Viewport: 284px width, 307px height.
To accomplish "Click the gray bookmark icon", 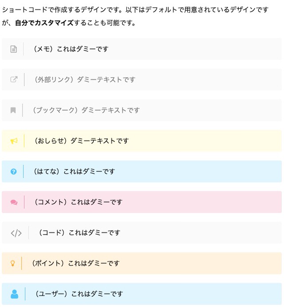I will (x=13, y=110).
